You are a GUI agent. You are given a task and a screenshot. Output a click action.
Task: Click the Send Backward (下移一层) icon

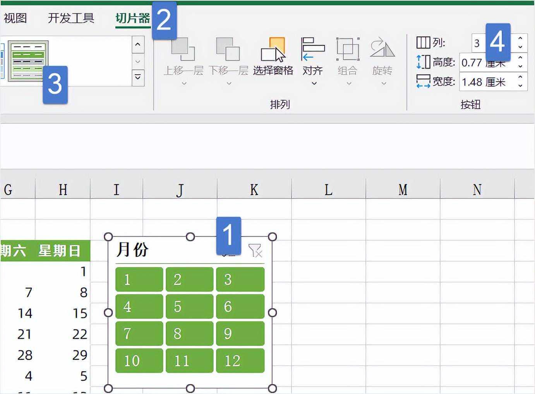(228, 49)
